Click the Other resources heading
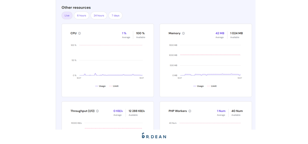308x144 pixels. tap(76, 7)
